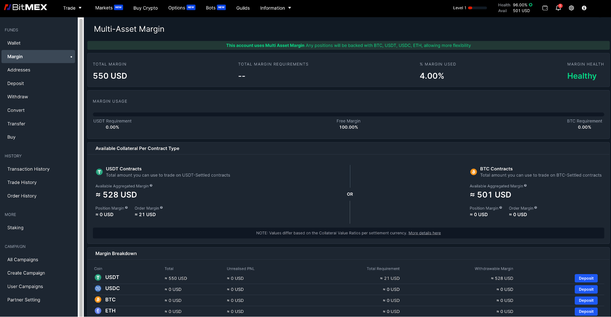This screenshot has height=317, width=611.
Task: Click the ETH coin icon in breakdown
Action: 98,311
